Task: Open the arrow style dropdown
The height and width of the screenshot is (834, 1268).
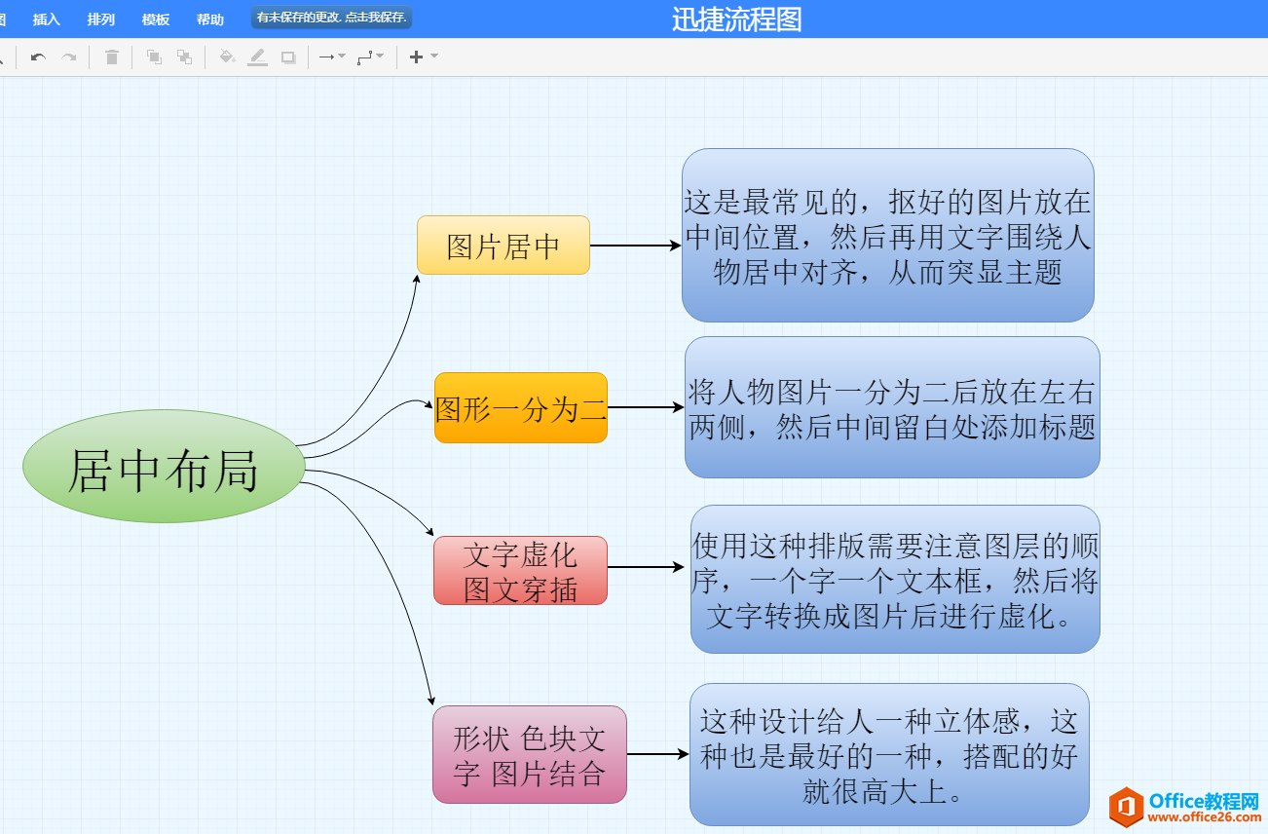Action: [340, 57]
